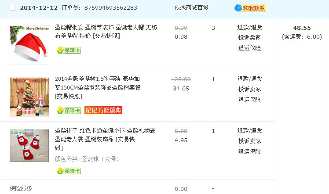Click 退款/退货 for Christmas tree item
The height and width of the screenshot is (194, 329).
[x=249, y=79]
